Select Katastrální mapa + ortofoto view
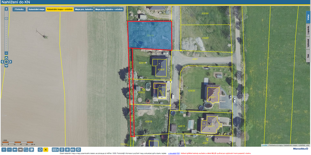The width and height of the screenshot is (311, 155). pyautogui.click(x=60, y=9)
